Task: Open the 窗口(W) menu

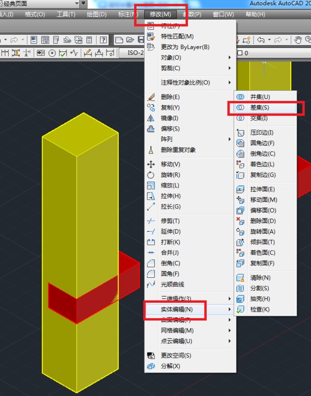Action: tap(223, 15)
